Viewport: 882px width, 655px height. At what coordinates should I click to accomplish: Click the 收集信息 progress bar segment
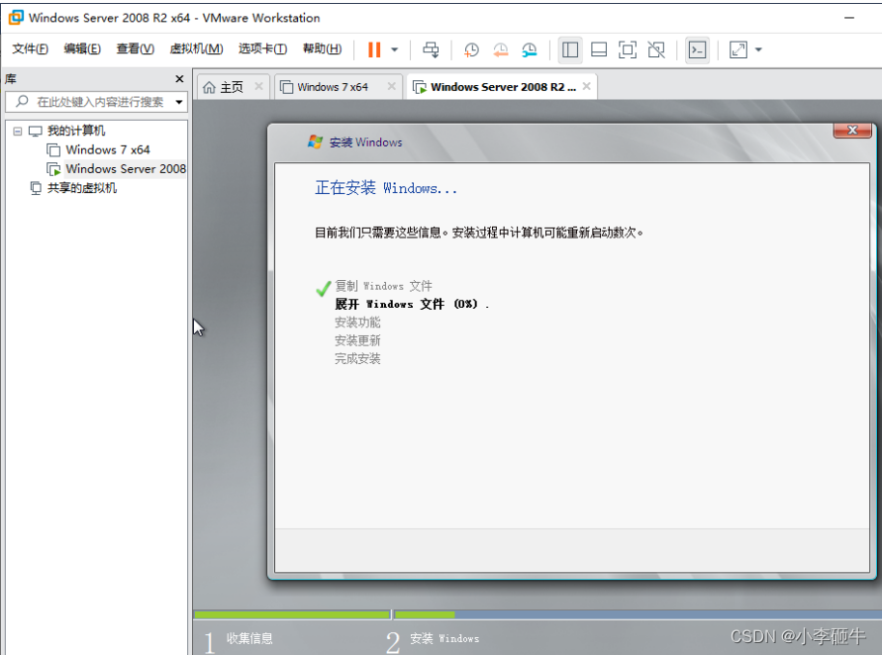[291, 614]
